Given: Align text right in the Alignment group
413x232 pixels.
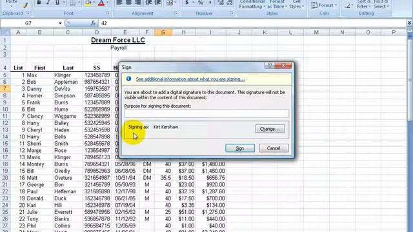Looking at the screenshot, I should [137, 3].
